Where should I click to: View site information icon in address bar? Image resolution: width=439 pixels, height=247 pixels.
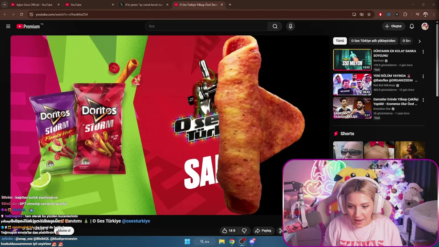click(31, 14)
